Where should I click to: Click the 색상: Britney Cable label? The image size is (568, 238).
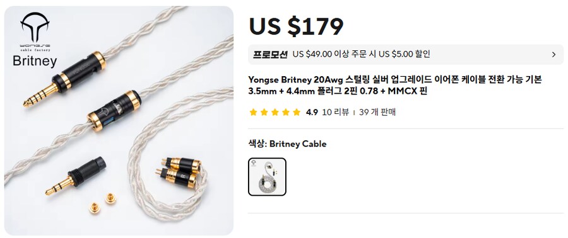(287, 144)
